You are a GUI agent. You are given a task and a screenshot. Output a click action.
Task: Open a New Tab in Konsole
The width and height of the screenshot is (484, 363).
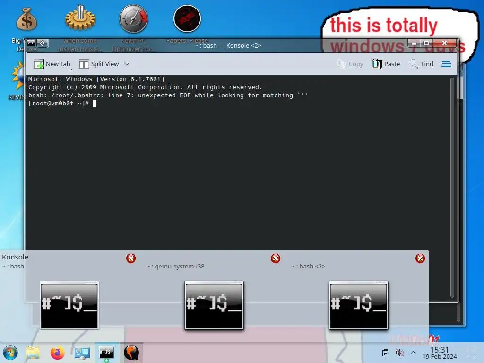tap(52, 64)
